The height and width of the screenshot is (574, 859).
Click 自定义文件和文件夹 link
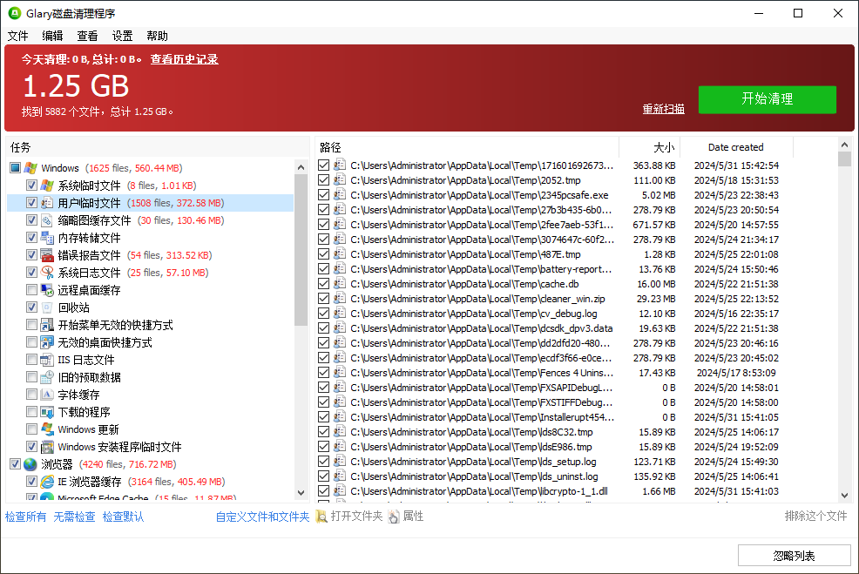pyautogui.click(x=262, y=517)
